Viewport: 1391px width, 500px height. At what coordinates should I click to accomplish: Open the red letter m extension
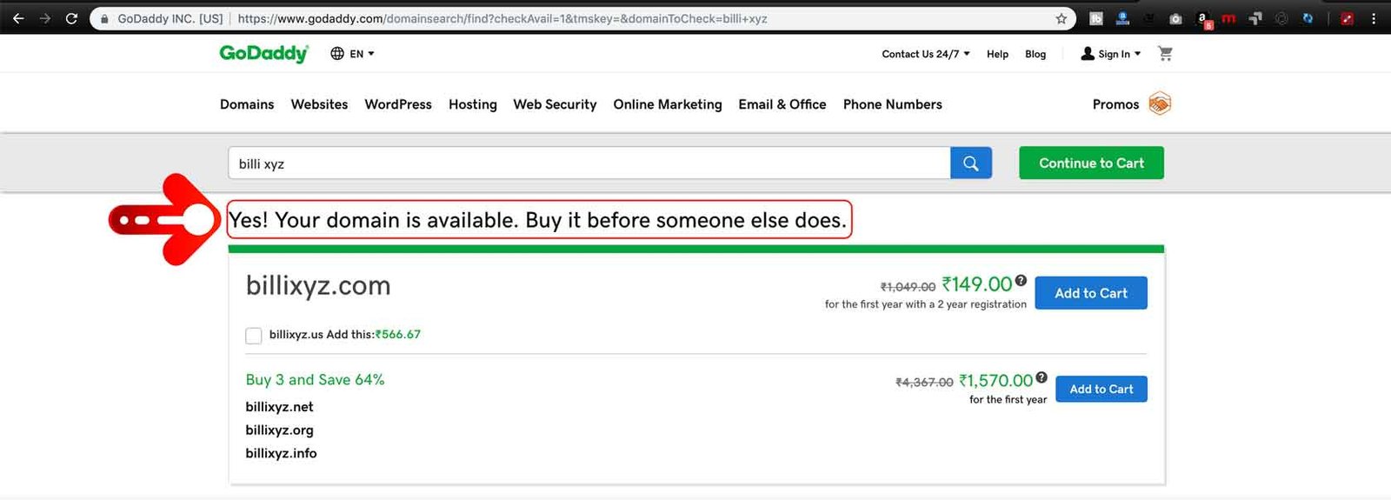[1228, 18]
